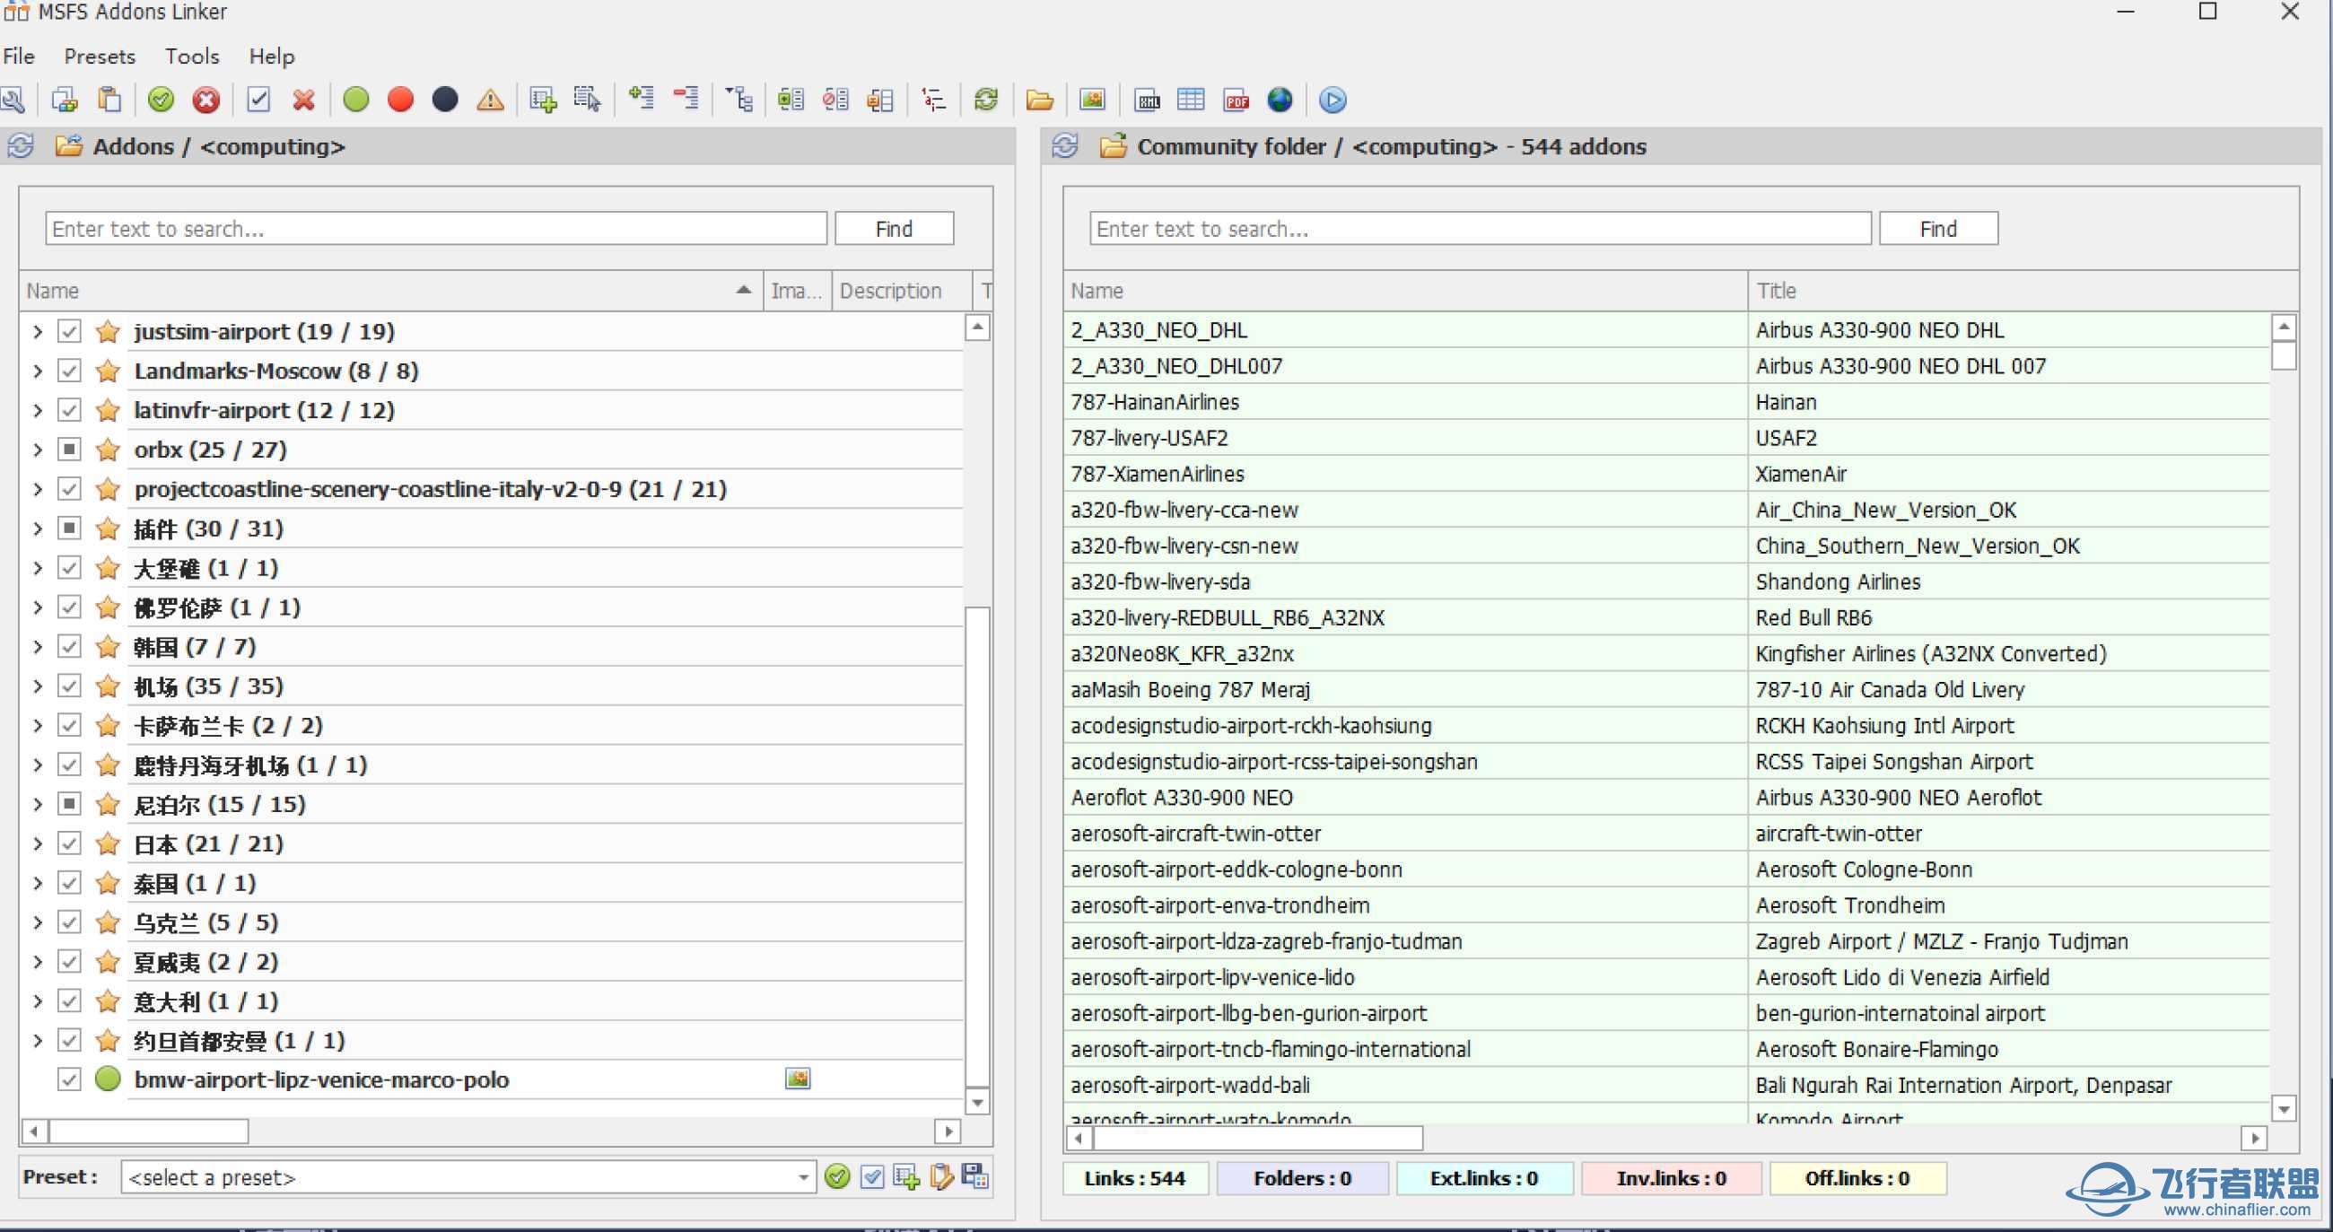Expand the 乌克兰 (5 / 5) tree node
Screen dimensions: 2333x1232
point(37,922)
